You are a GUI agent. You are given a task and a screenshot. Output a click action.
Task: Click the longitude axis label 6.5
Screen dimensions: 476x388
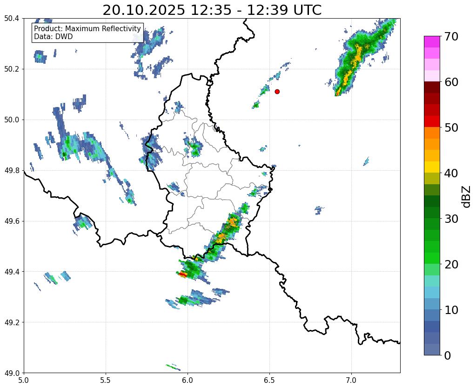(x=269, y=380)
